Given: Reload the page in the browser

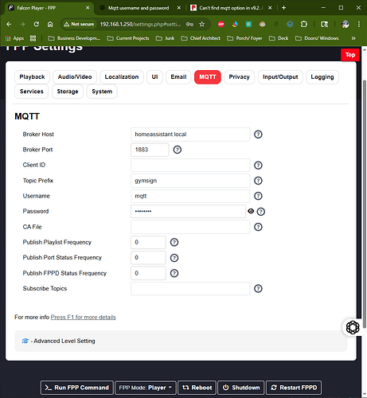Looking at the screenshot, I should (37, 24).
